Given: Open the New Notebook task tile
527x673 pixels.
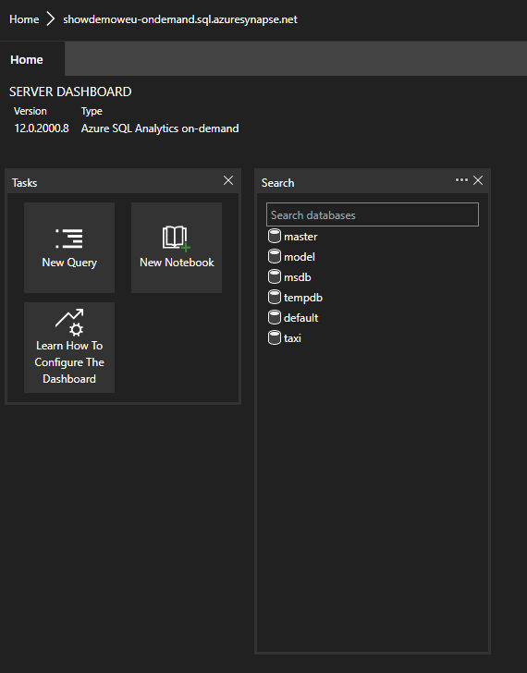Looking at the screenshot, I should pyautogui.click(x=177, y=248).
